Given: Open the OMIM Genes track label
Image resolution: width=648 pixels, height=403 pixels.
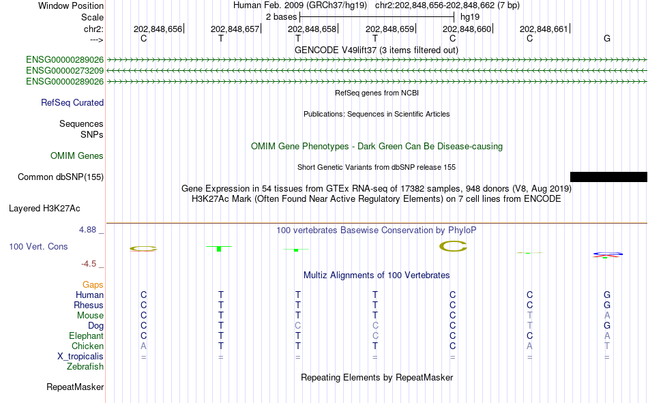Looking at the screenshot, I should pos(77,156).
